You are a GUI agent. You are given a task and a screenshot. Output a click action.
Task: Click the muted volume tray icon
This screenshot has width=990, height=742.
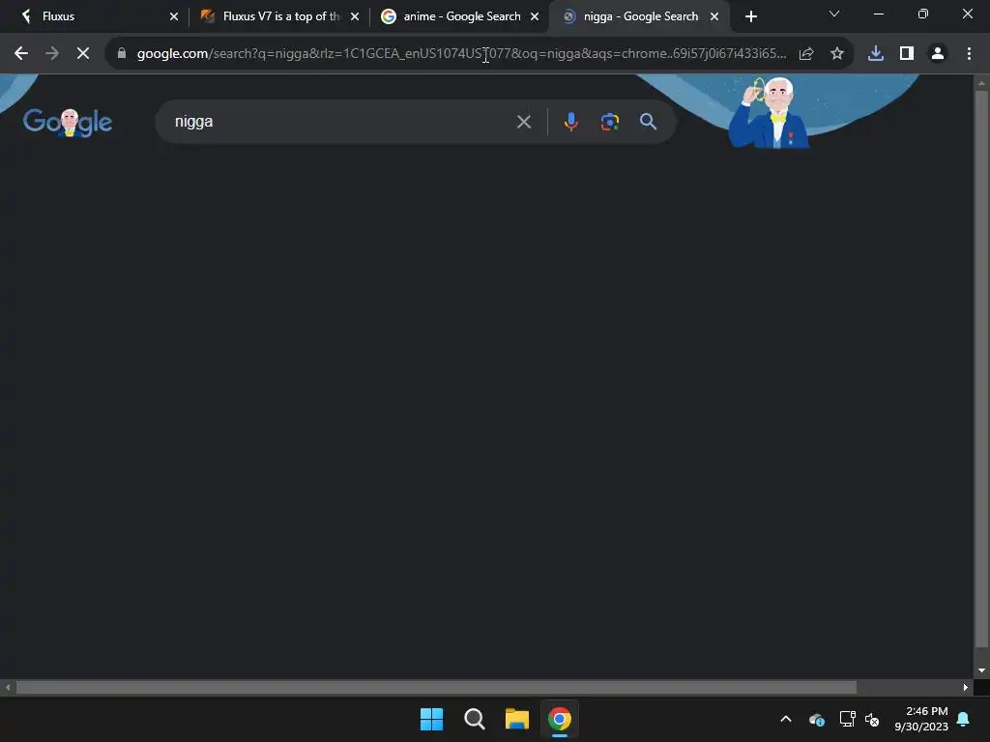(x=872, y=719)
